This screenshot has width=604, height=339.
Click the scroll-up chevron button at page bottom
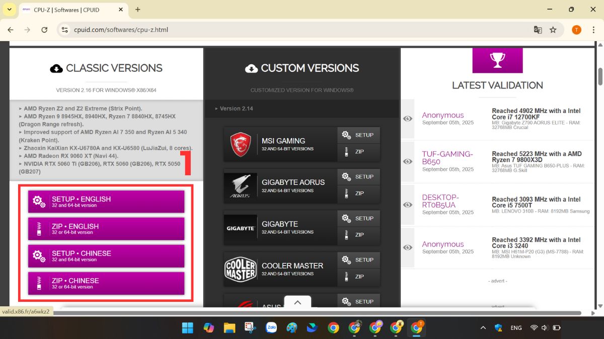pyautogui.click(x=297, y=302)
